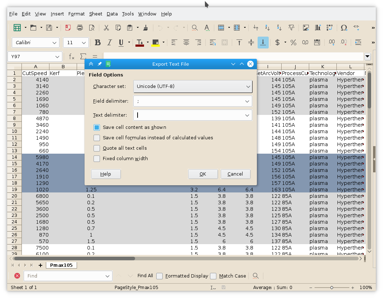
Task: Click the Italic formatting icon
Action: tap(110, 42)
